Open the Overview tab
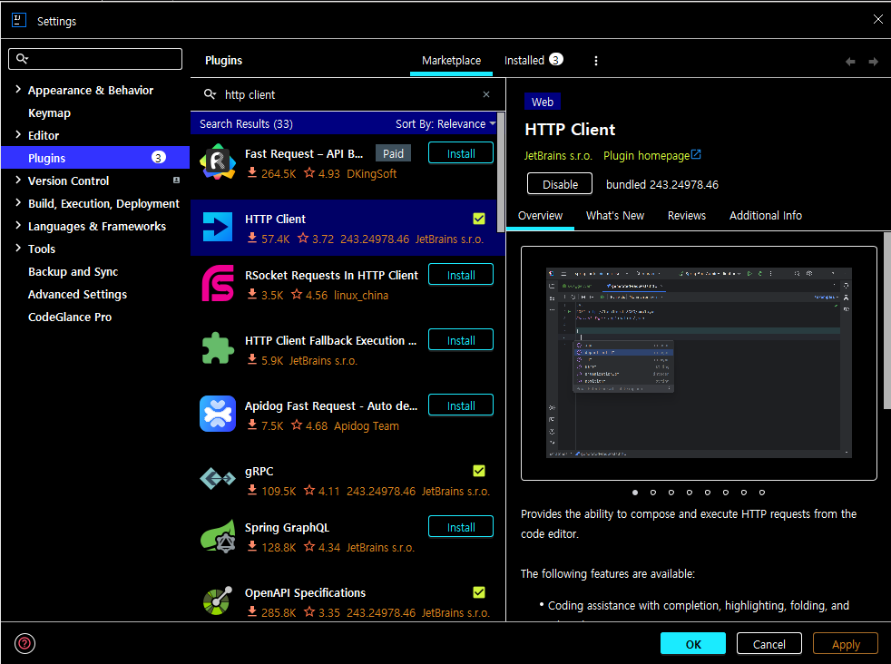 [x=540, y=216]
